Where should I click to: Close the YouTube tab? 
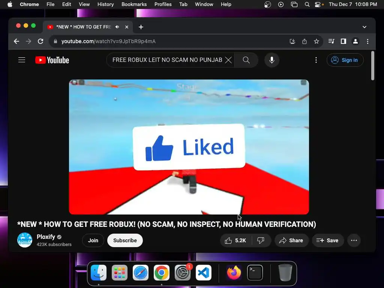tap(127, 27)
